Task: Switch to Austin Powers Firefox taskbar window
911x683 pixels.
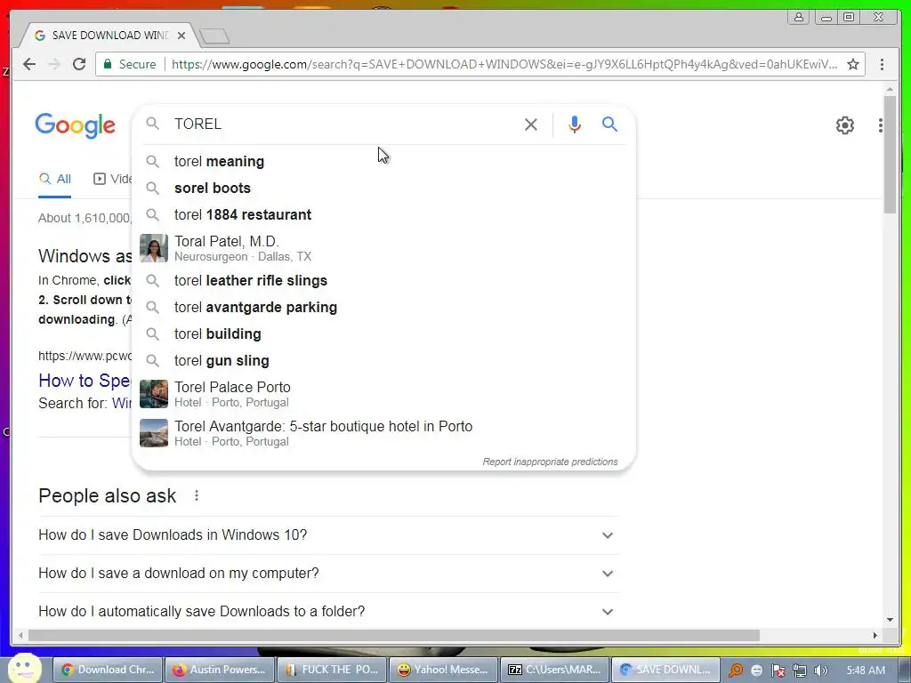Action: pos(220,670)
